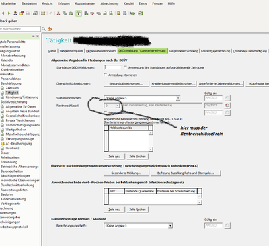Switch to the Tätigkeitsschlüssel tab

71,51
